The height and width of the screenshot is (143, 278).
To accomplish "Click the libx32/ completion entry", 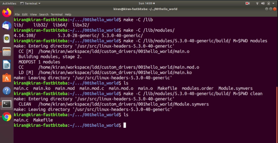I will coord(81,25).
